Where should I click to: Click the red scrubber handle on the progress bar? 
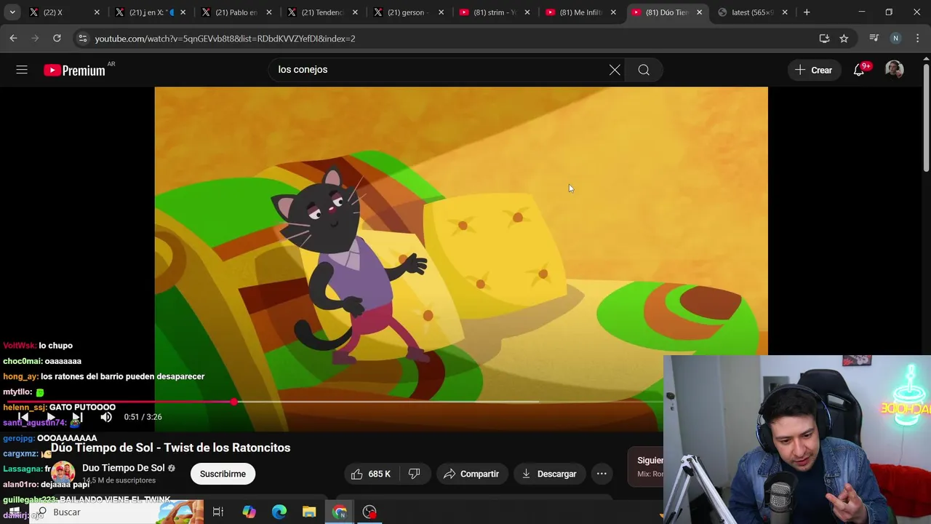(233, 402)
